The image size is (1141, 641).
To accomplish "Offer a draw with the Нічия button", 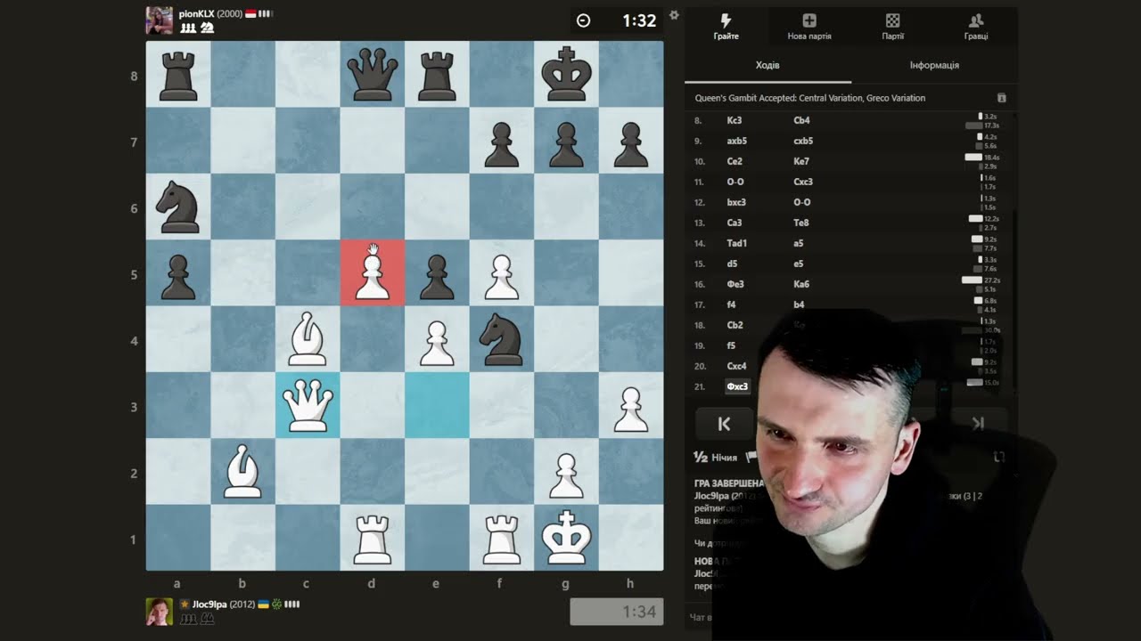I will [716, 458].
